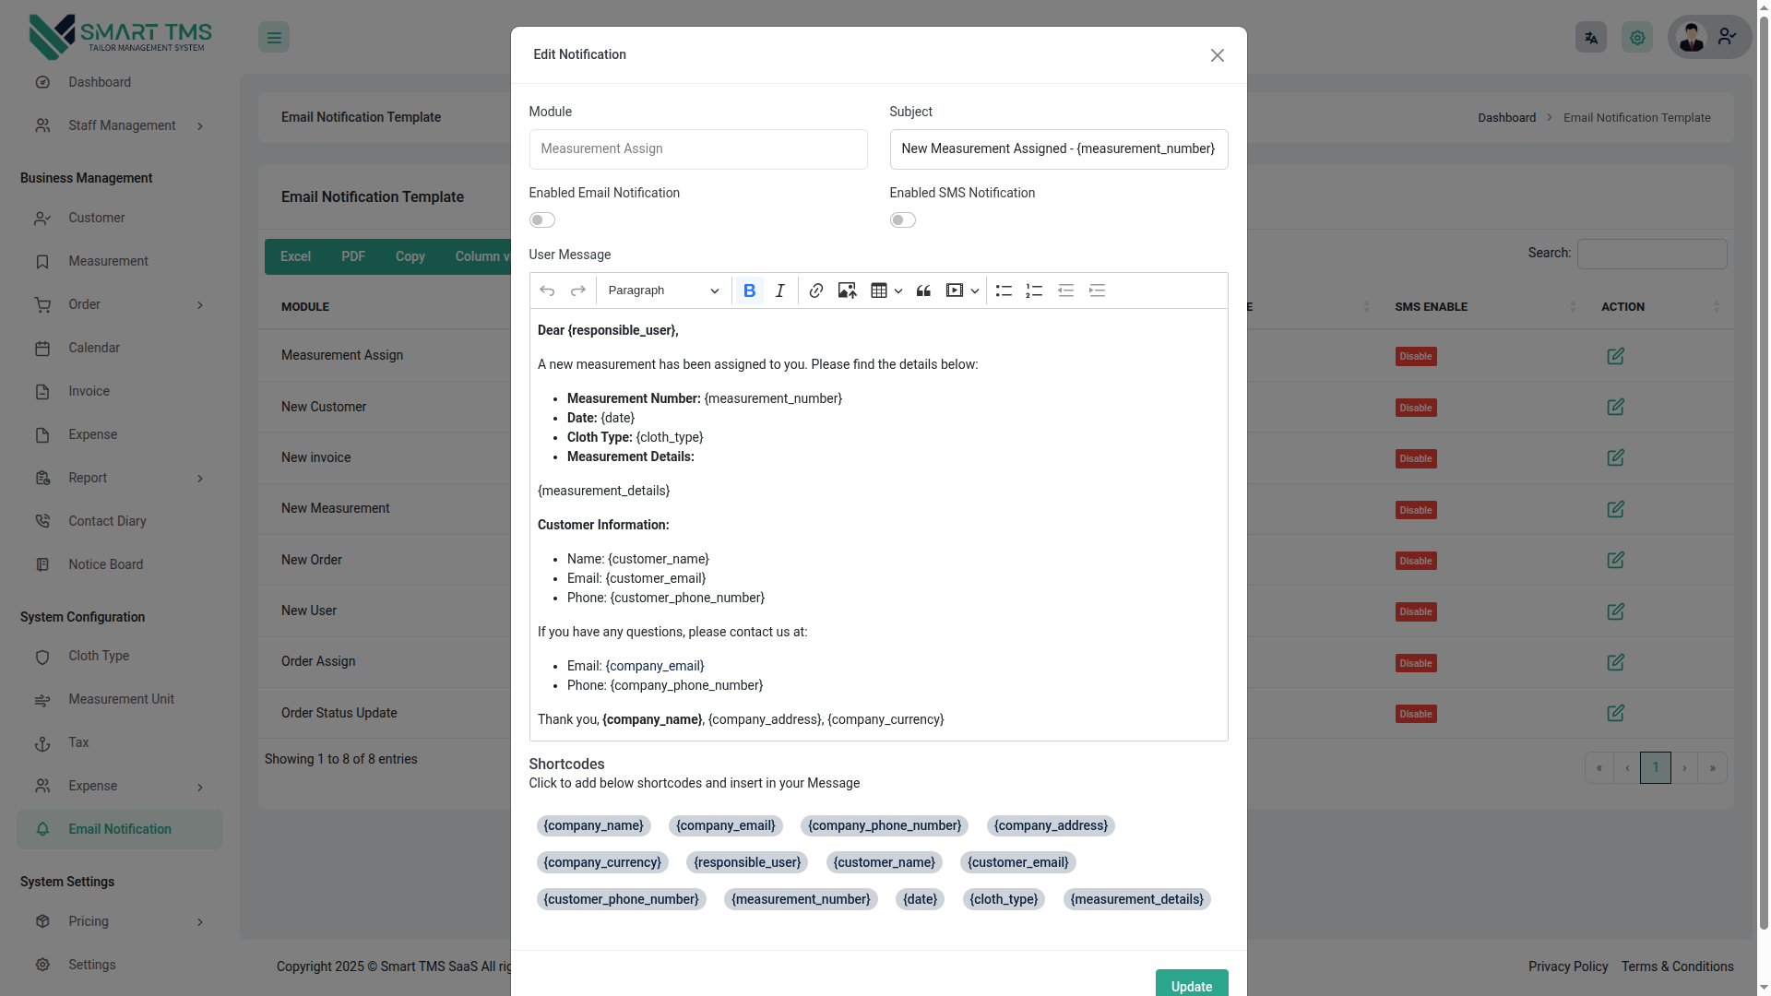
Task: Open the Paragraph heading dropdown
Action: [x=663, y=290]
